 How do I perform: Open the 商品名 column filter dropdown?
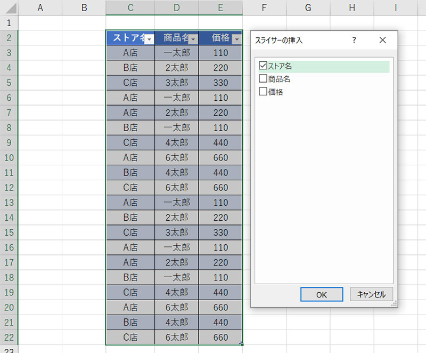(193, 39)
